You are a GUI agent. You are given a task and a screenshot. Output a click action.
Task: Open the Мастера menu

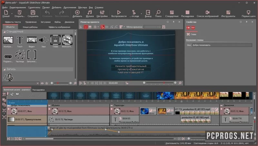coord(83,7)
